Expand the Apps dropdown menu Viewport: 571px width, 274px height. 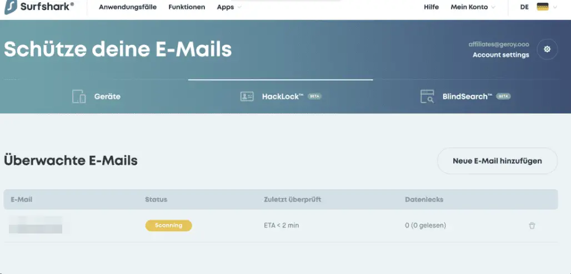coord(229,7)
